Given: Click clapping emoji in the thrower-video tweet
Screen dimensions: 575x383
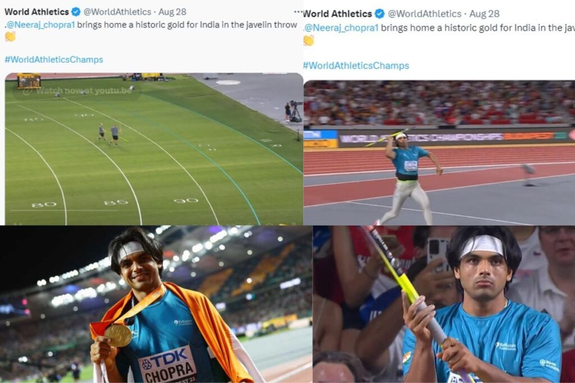Looking at the screenshot, I should click(x=309, y=40).
